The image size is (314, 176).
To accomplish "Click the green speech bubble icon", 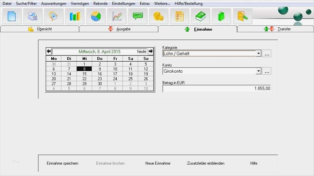I will (x=138, y=16).
